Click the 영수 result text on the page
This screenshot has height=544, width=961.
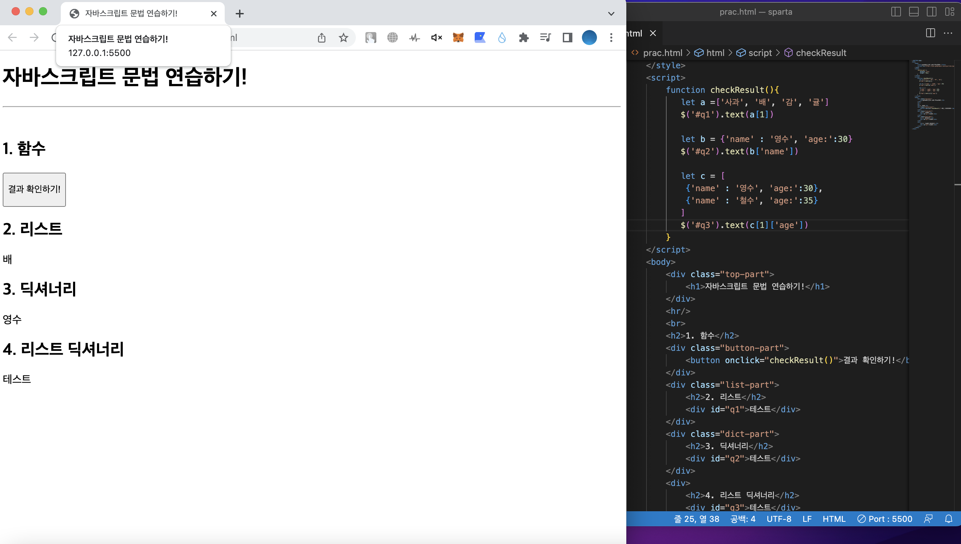(12, 319)
